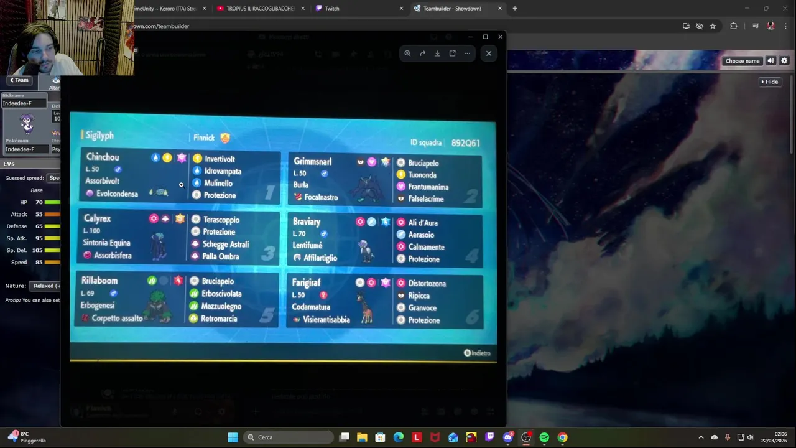Click the microphone tray icon
The width and height of the screenshot is (796, 448).
click(728, 437)
